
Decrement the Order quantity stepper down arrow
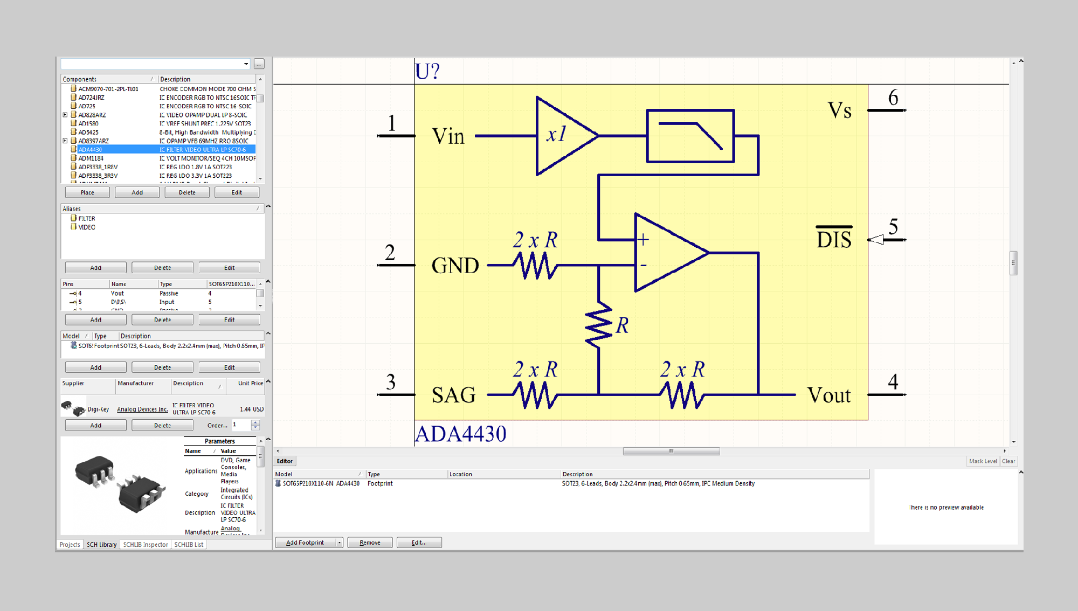tap(255, 428)
